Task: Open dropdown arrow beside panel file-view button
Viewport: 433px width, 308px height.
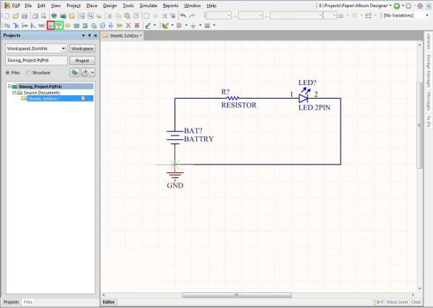Action: point(92,73)
